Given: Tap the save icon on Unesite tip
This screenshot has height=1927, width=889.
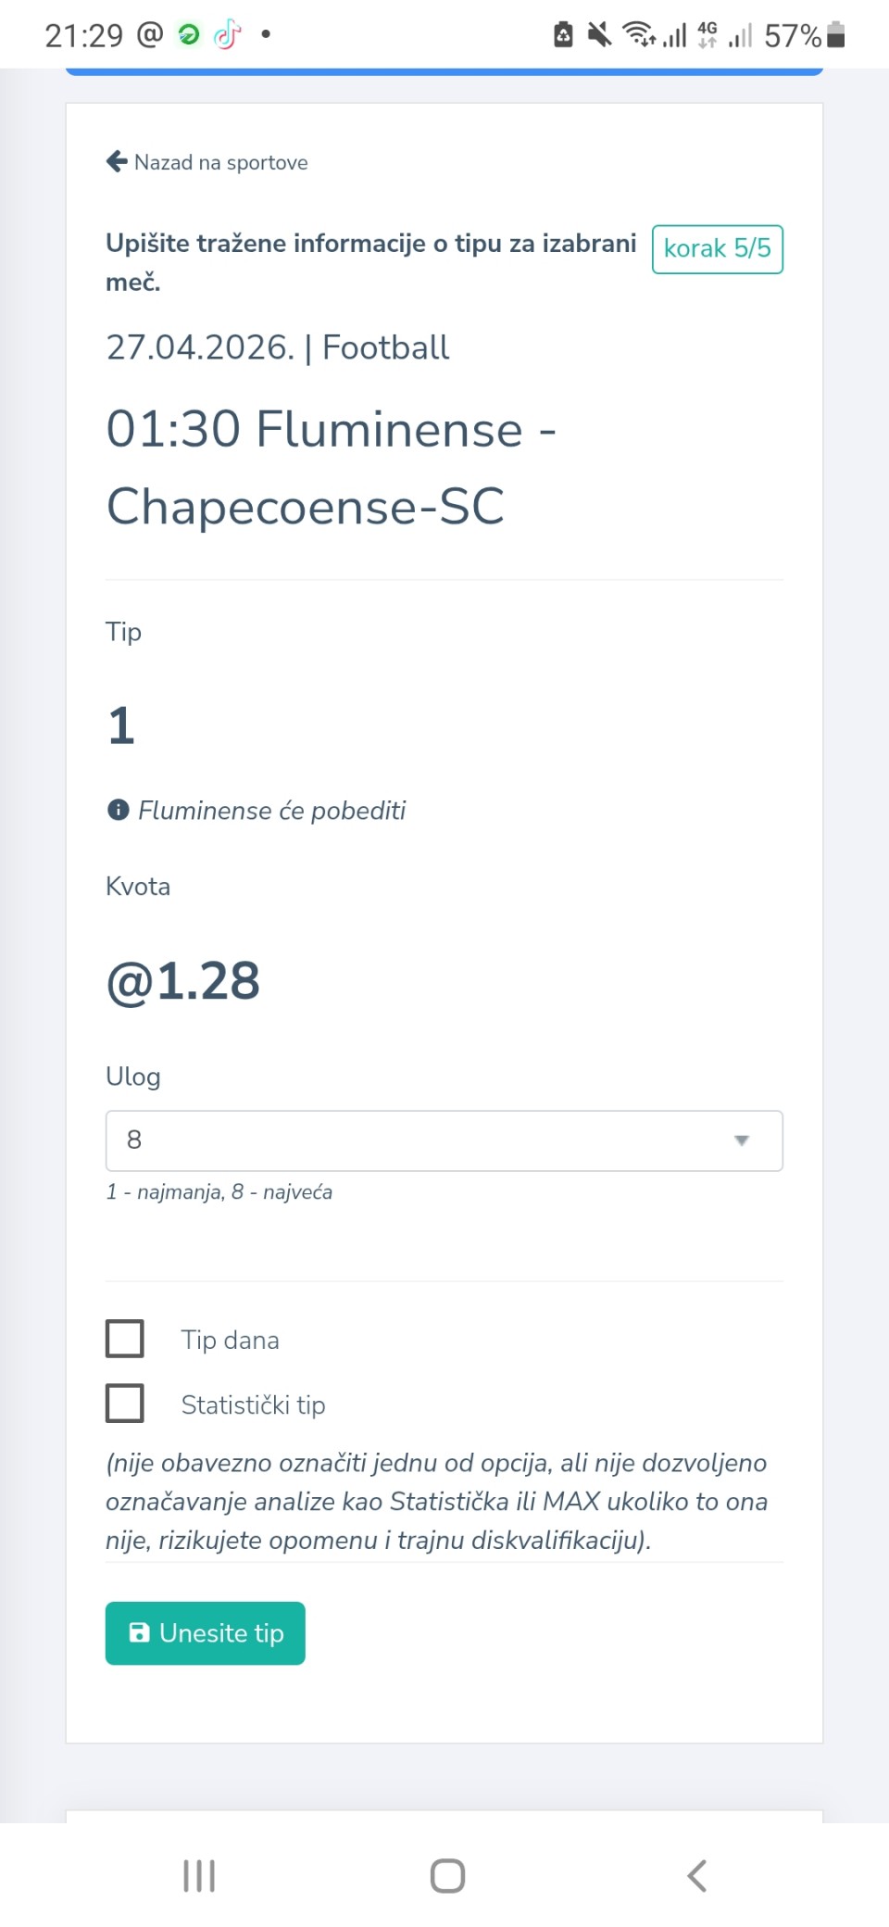Looking at the screenshot, I should [x=139, y=1632].
